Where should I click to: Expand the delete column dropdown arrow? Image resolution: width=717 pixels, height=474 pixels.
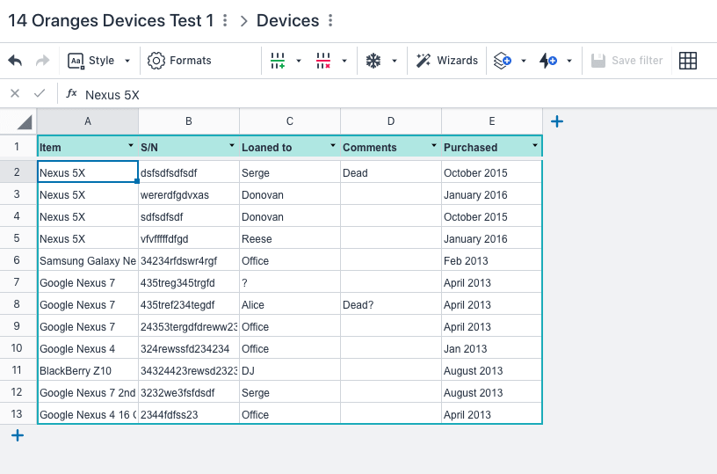344,61
